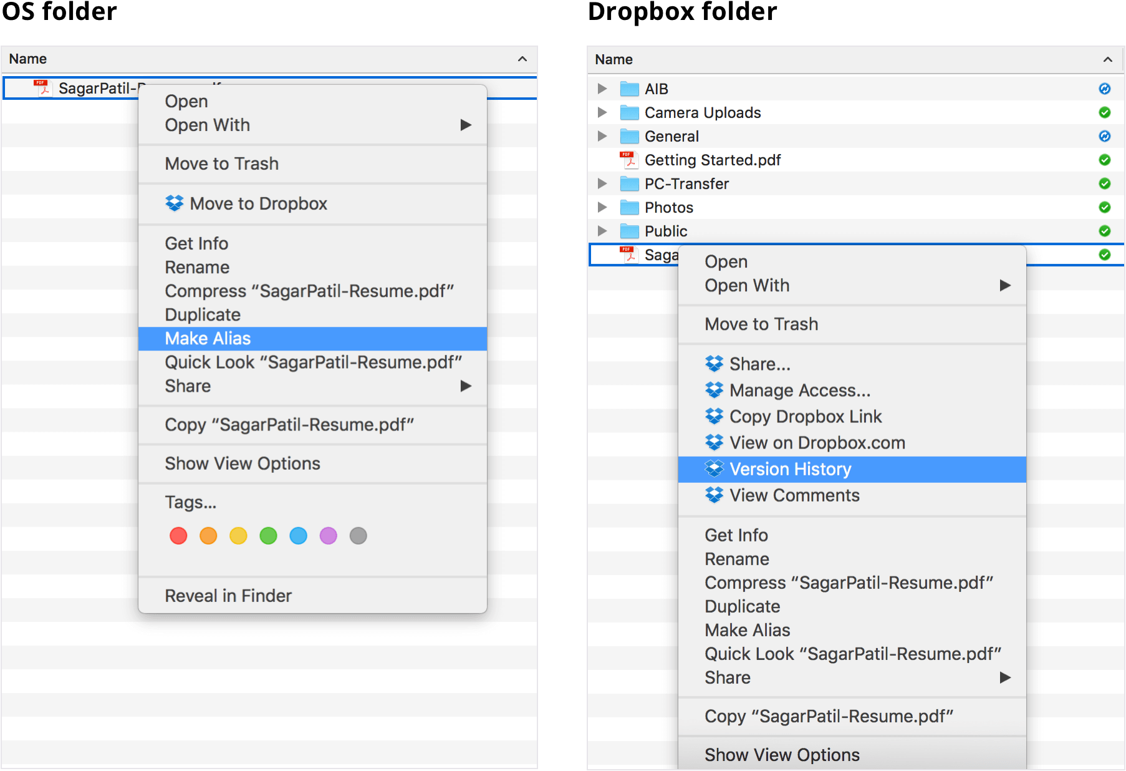Select the Camera Uploads row name
The width and height of the screenshot is (1126, 771).
pyautogui.click(x=703, y=112)
